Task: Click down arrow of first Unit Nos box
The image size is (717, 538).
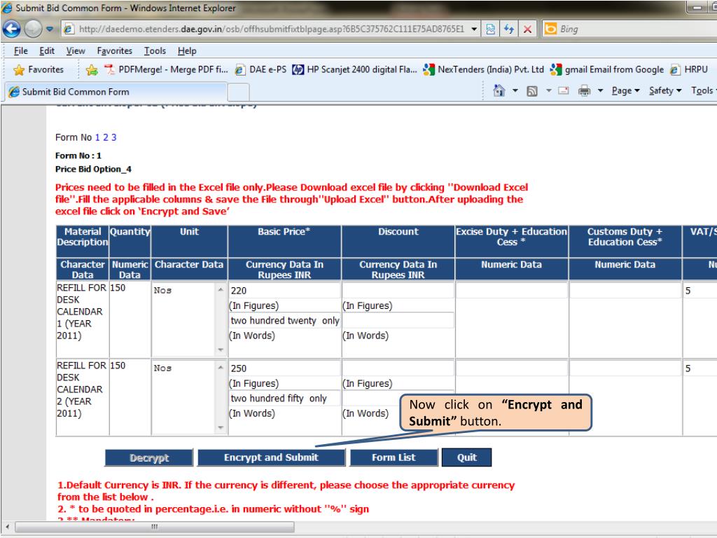Action: pos(221,350)
